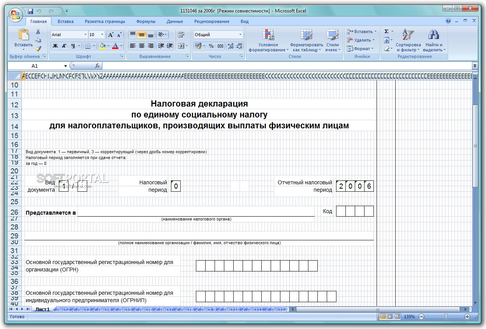Click the large Вставить paste icon

pyautogui.click(x=24, y=35)
